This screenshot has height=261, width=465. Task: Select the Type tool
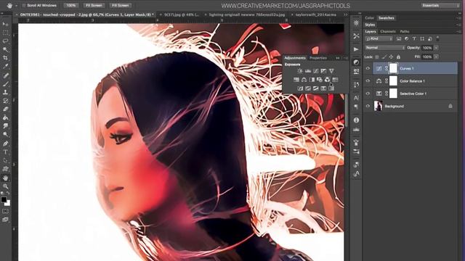pos(5,152)
